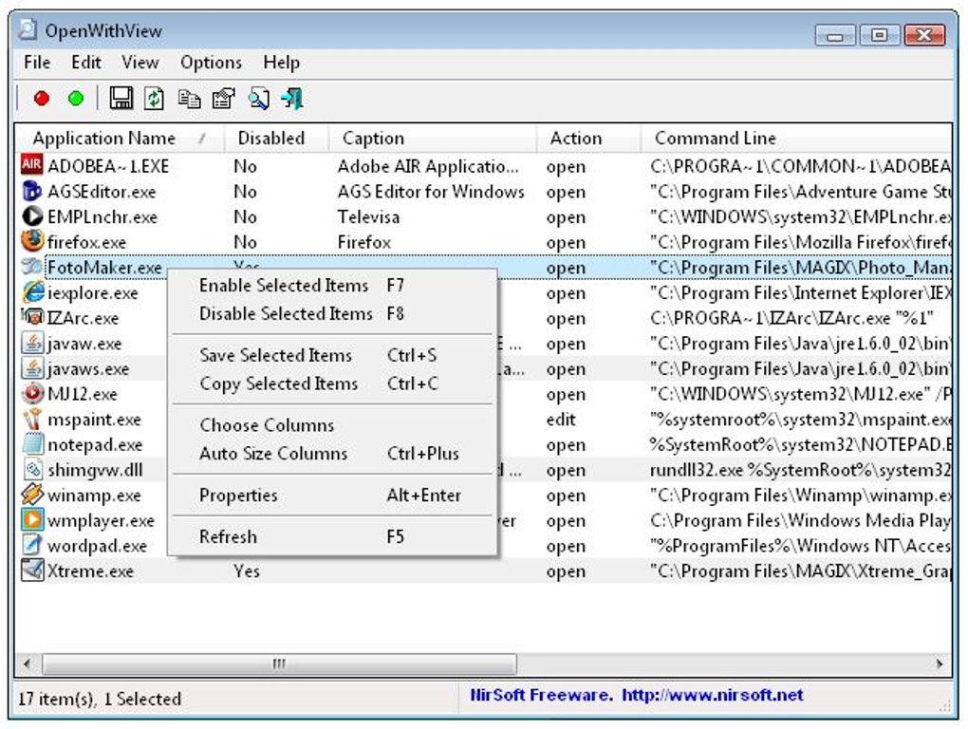The image size is (968, 729).
Task: Sort by the Caption column header
Action: pyautogui.click(x=433, y=139)
